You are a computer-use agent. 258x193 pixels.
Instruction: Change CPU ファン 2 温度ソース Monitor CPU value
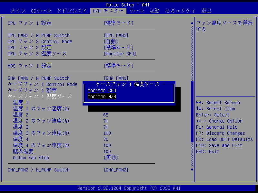coord(120,54)
